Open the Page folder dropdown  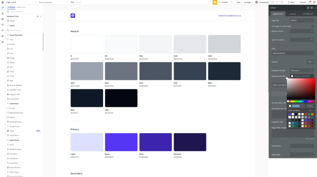tap(302, 154)
